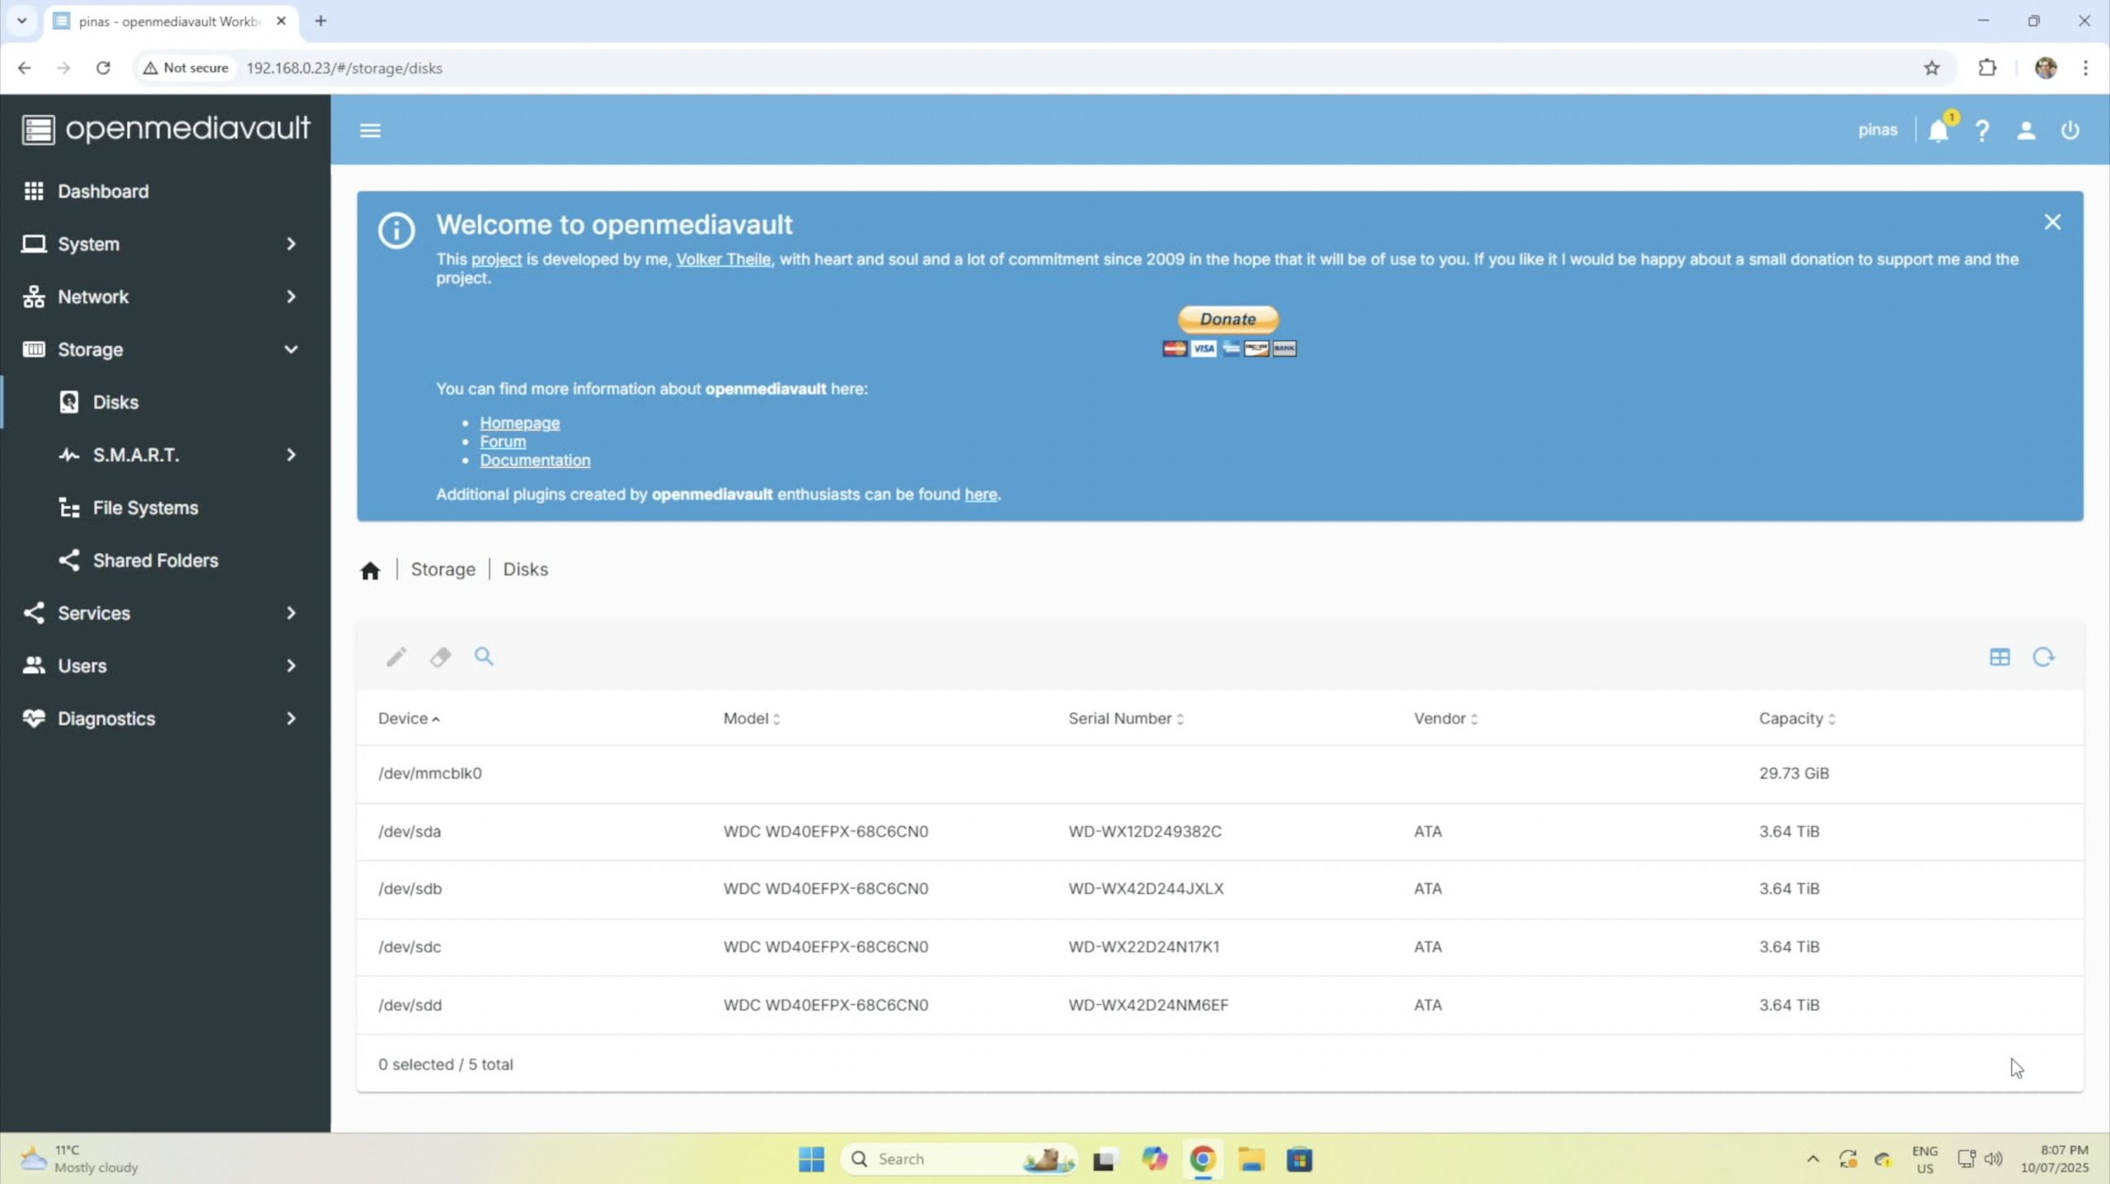
Task: Click the help question mark icon
Action: click(1982, 131)
